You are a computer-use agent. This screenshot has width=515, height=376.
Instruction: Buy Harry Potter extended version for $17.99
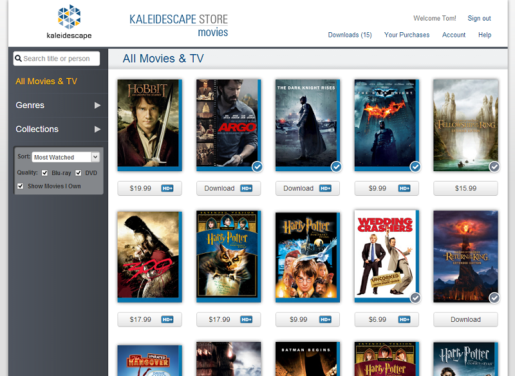(229, 319)
